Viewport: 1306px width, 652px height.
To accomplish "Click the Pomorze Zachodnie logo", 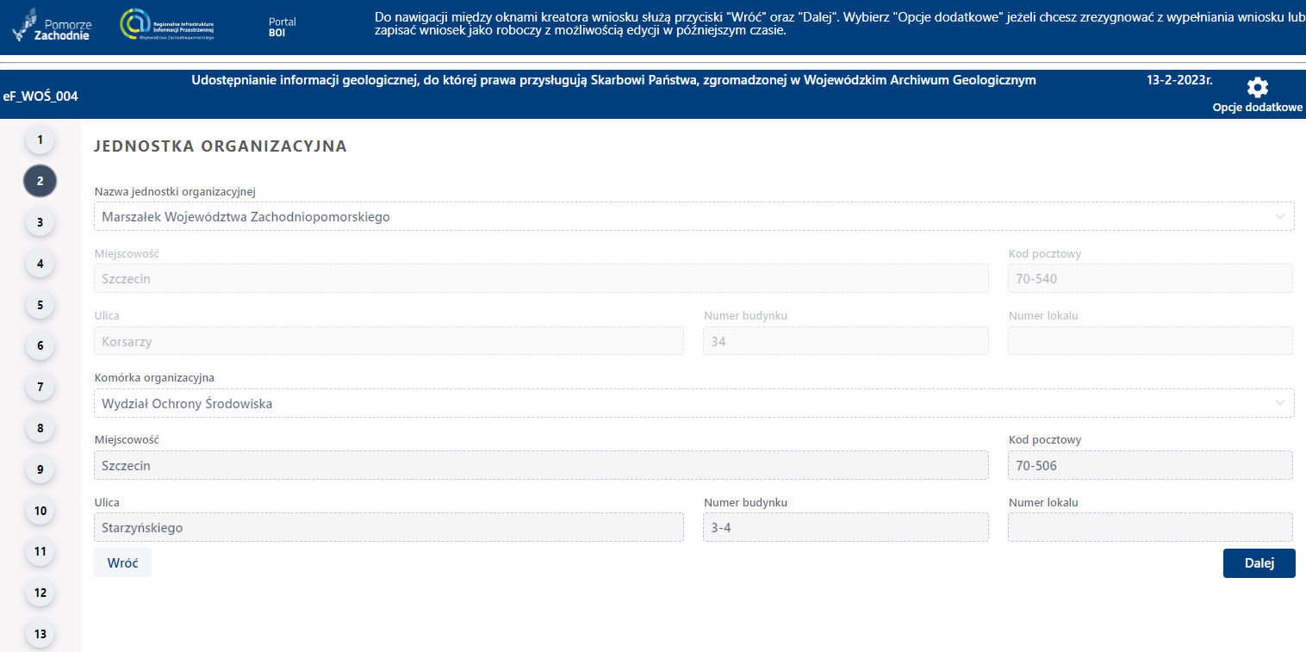I will pos(52,26).
